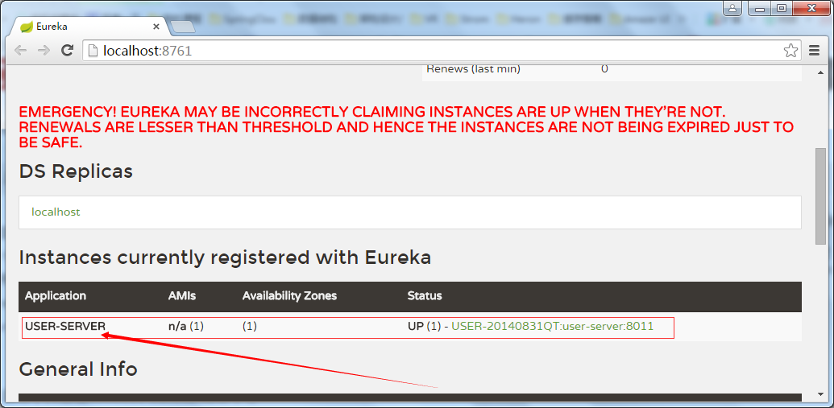The height and width of the screenshot is (408, 834).
Task: Click the AMIs column header
Action: coord(182,296)
